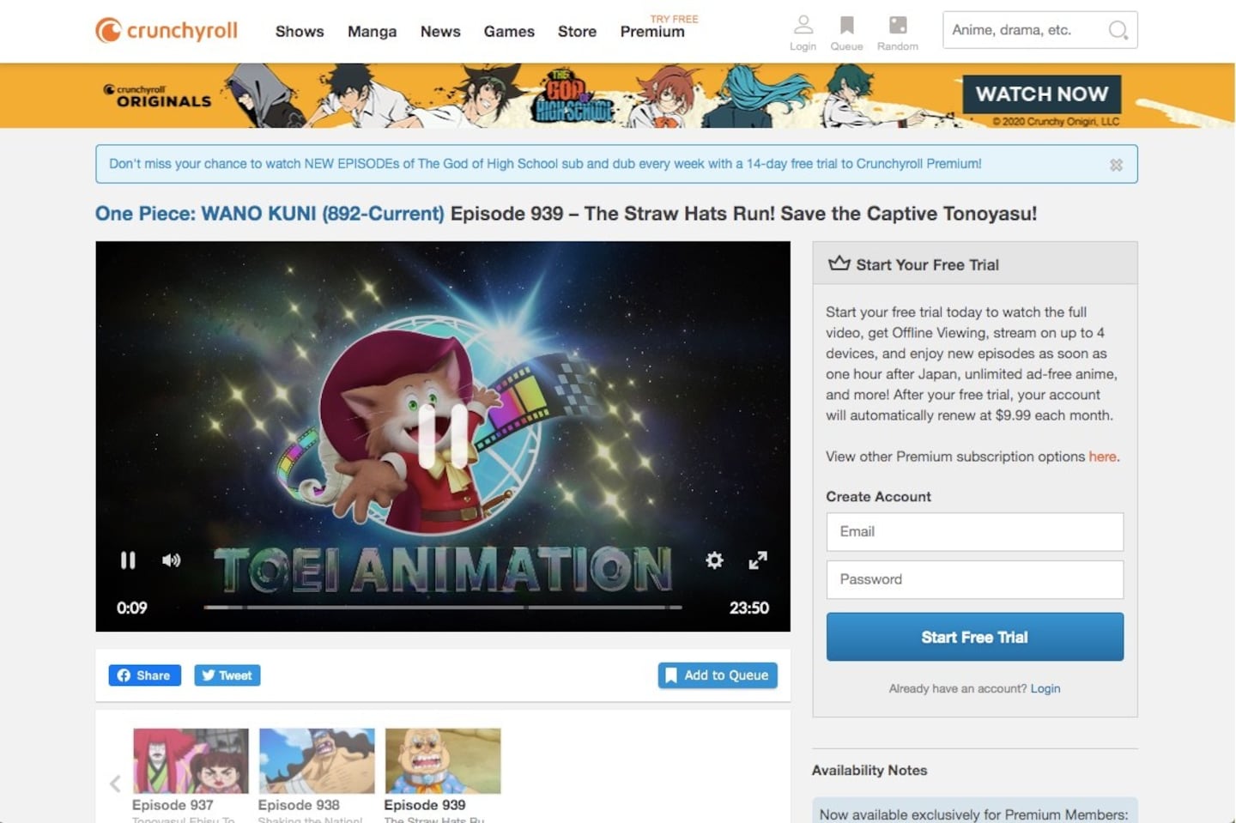Open video settings gear icon
The image size is (1236, 823).
pyautogui.click(x=714, y=560)
